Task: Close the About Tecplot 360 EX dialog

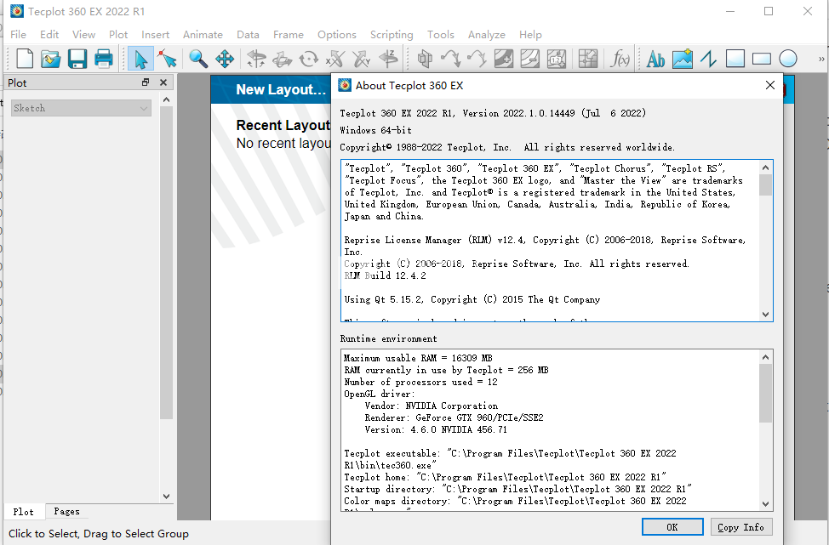Action: (x=769, y=86)
